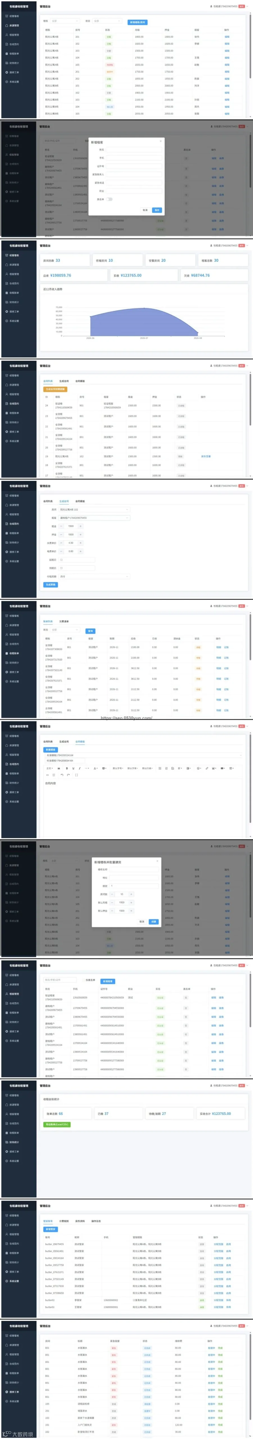Click 系统设置 in the dashboard panel sidebar
This screenshot has width=253, height=1439.
14,321
